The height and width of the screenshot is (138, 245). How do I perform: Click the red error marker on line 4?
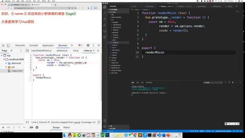[85, 63]
